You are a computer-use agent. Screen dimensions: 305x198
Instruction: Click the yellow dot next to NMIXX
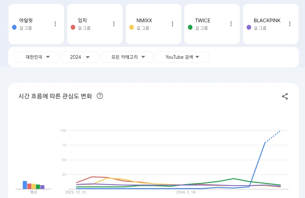(x=131, y=27)
